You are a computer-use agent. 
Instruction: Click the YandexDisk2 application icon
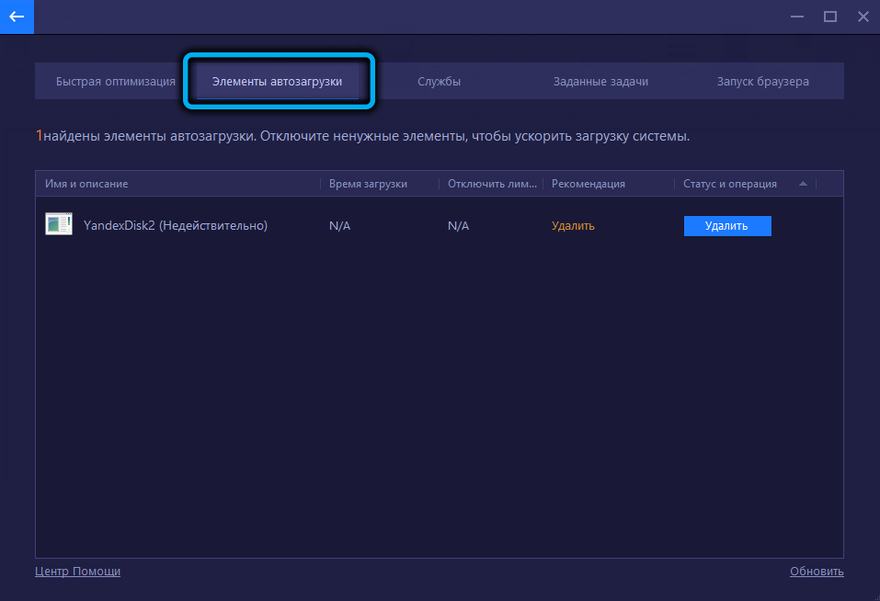point(59,224)
